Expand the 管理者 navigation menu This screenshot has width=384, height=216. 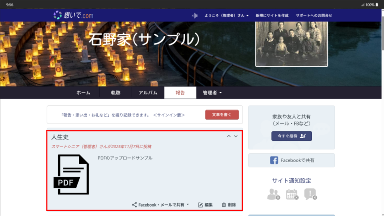tap(212, 93)
